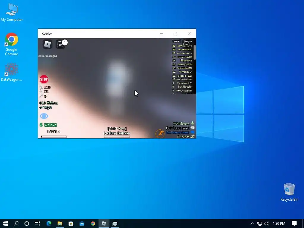This screenshot has width=304, height=228.
Task: Open the Windows Start menu
Action: [5, 224]
